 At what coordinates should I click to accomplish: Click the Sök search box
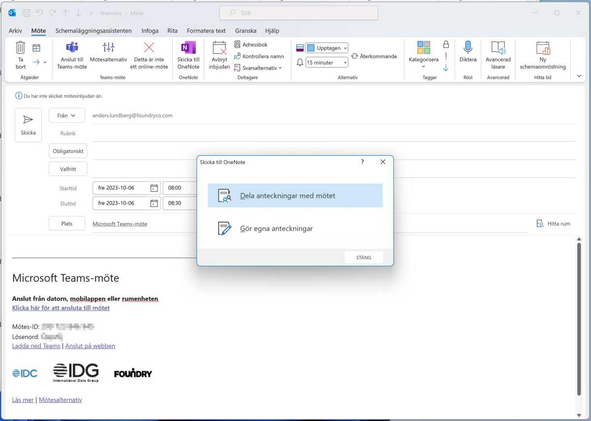tap(299, 13)
